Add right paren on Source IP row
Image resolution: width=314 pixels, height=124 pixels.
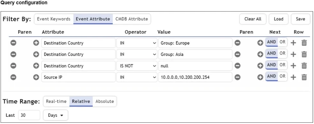pyautogui.click(x=260, y=77)
